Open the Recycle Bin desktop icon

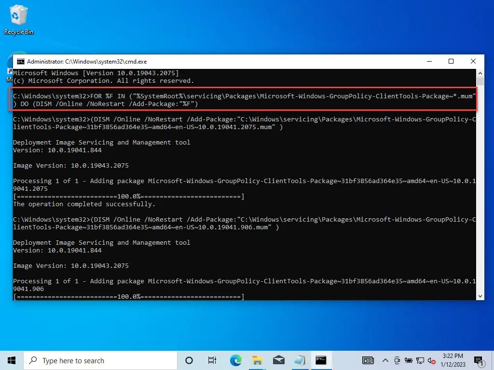tap(19, 19)
